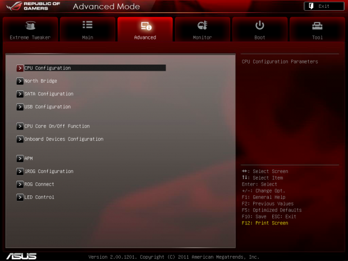This screenshot has height=261, width=348.
Task: Open Onboard Devices Configuration
Action: pyautogui.click(x=63, y=139)
